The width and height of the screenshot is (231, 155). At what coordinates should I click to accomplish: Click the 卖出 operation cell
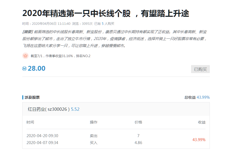tap(94, 136)
